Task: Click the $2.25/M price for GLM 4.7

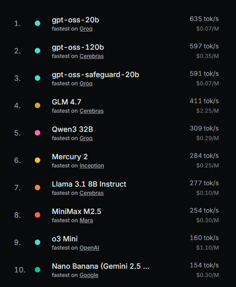Action: point(207,111)
